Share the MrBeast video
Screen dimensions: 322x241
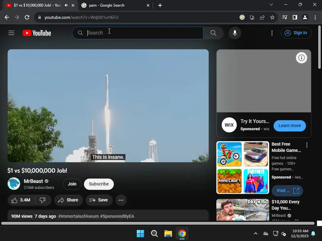68,200
